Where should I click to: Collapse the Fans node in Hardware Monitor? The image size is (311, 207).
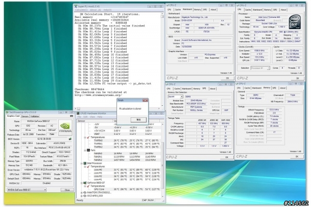tap(85, 150)
